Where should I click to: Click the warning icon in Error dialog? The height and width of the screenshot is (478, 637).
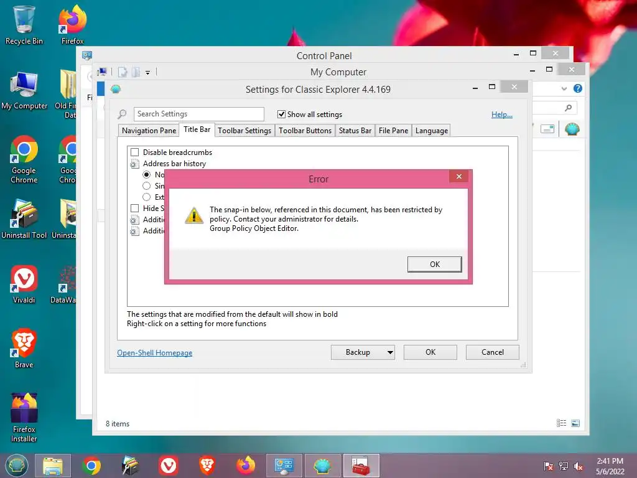point(194,215)
